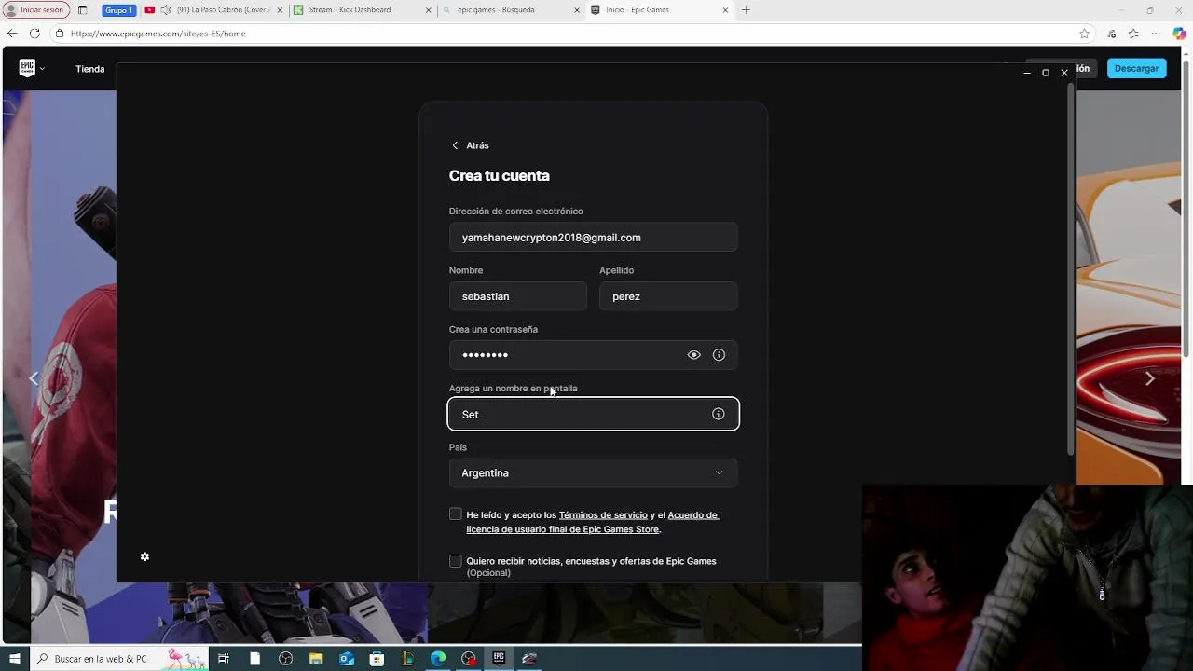This screenshot has height=671, width=1193.
Task: Open the Términos de servicio link
Action: pos(603,515)
